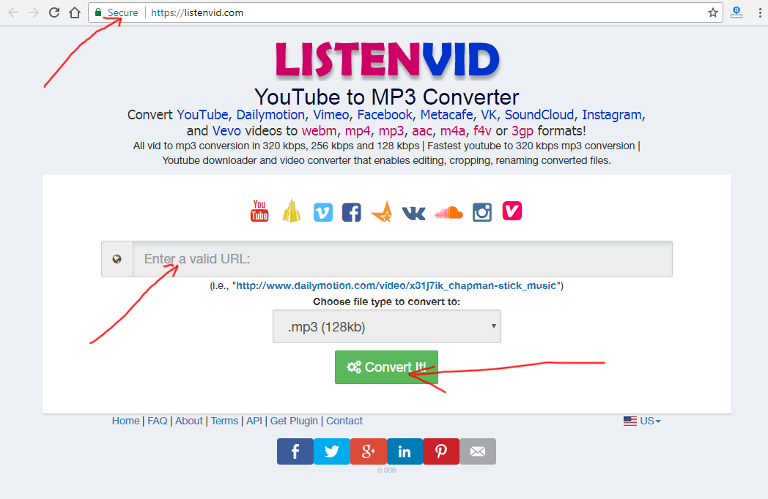Open the file type dropdown showing .mp3 (128kb)

tap(387, 326)
